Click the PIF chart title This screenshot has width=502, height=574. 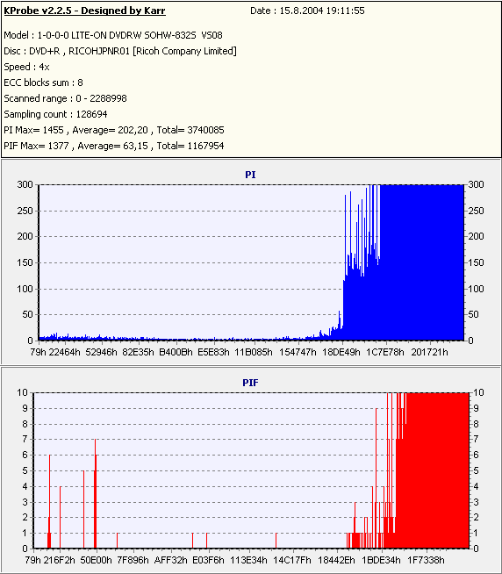tap(250, 383)
